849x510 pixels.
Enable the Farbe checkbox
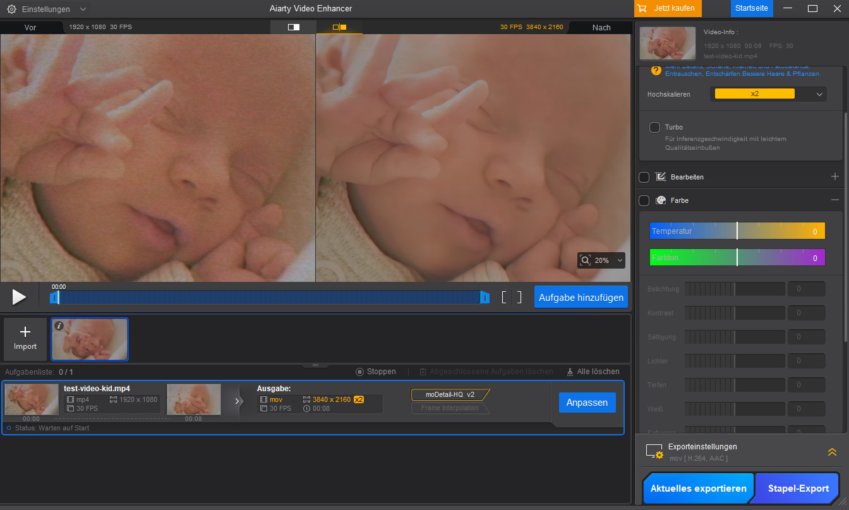point(644,200)
